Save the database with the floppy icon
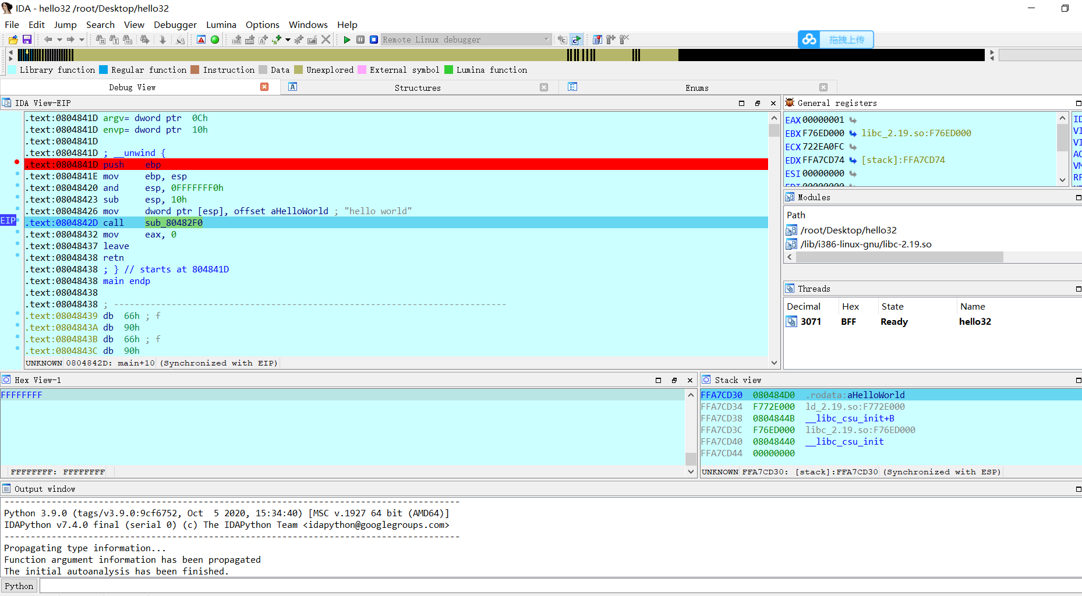Viewport: 1082px width, 596px height. 27,40
